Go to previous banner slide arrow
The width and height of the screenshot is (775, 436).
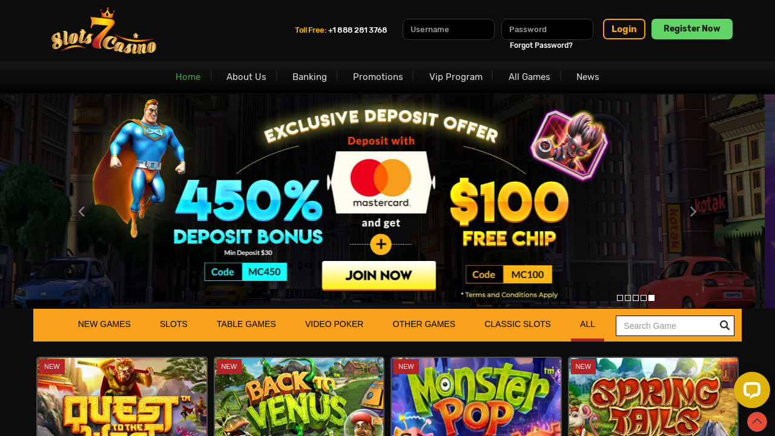coord(81,211)
